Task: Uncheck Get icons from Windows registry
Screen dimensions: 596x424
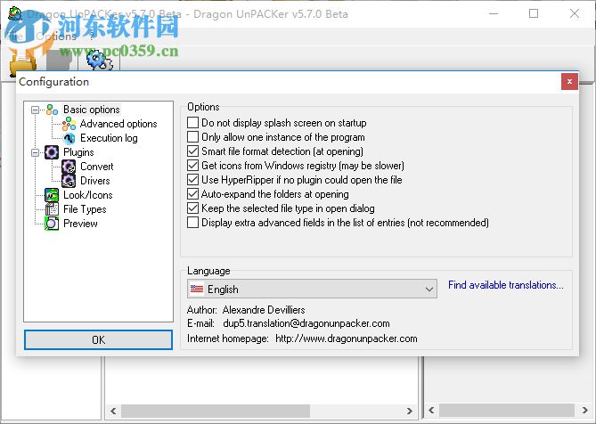Action: point(193,166)
